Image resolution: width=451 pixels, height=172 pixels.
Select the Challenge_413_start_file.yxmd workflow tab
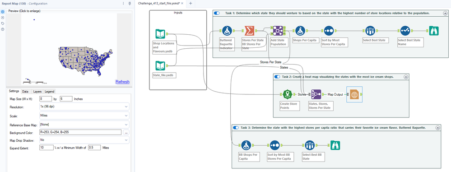point(159,4)
